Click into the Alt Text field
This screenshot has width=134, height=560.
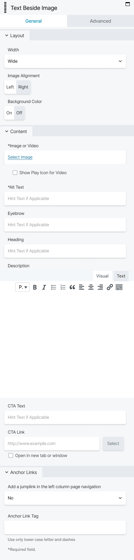[65, 199]
